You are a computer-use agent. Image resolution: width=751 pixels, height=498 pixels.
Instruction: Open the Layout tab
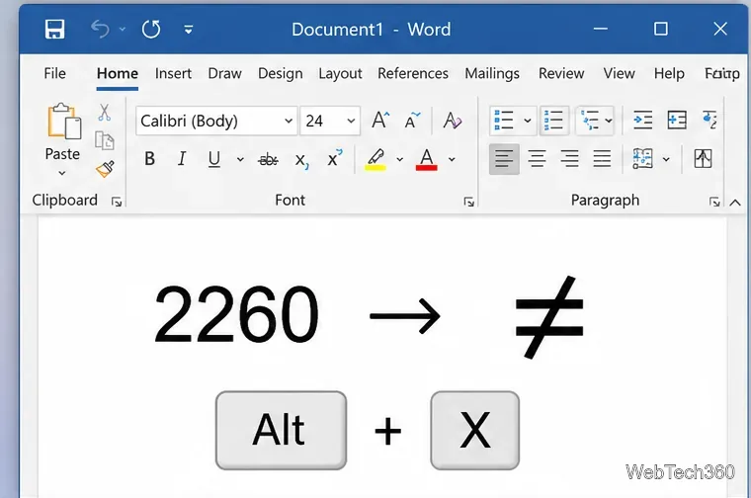(x=340, y=73)
